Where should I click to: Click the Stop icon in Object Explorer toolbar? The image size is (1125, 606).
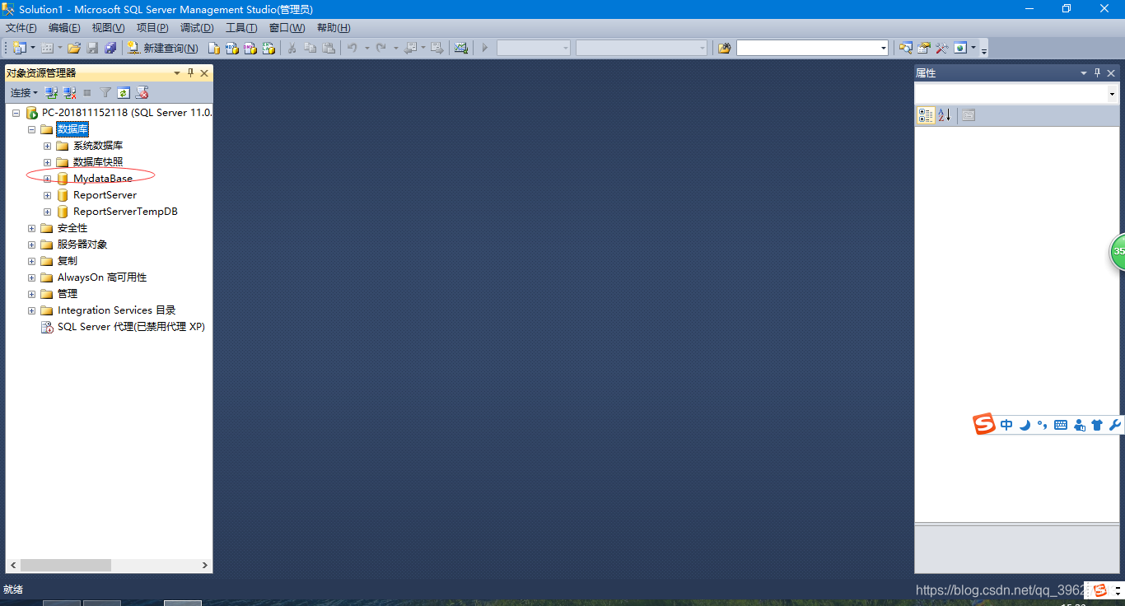(87, 93)
